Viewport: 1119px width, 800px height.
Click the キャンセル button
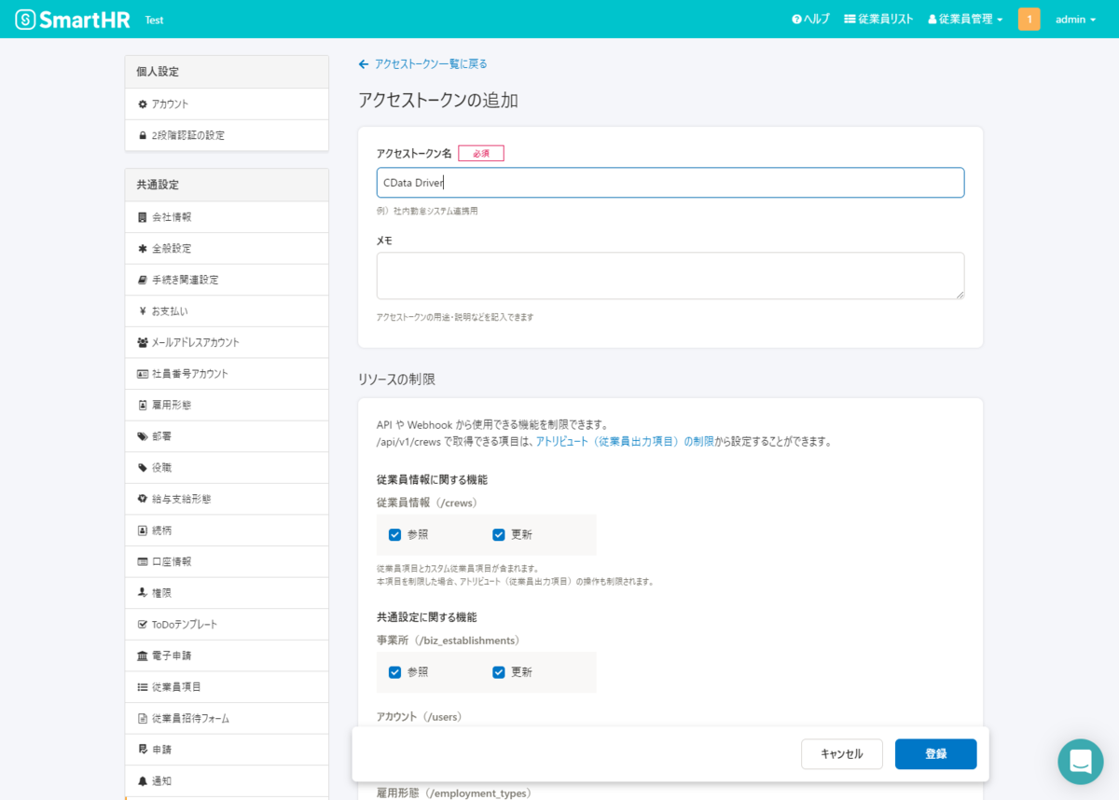tap(841, 753)
